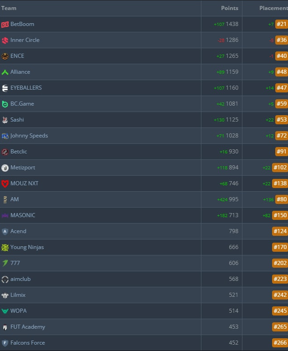This screenshot has height=351, width=288.
Task: Click the ENCE team logo icon
Action: click(x=5, y=56)
